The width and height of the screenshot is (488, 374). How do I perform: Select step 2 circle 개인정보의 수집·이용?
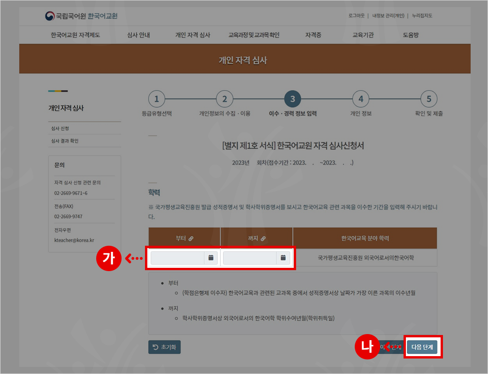coord(224,99)
